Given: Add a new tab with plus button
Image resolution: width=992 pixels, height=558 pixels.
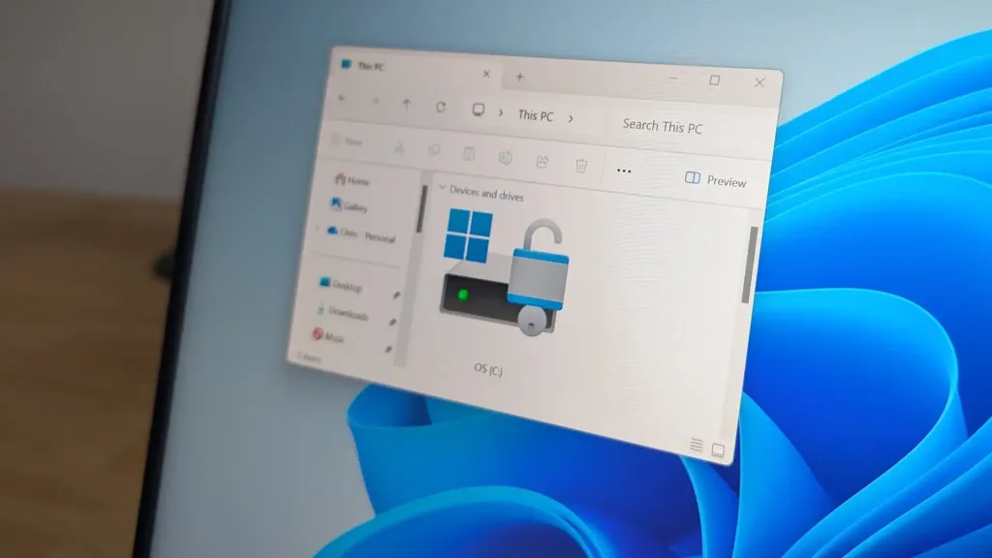Looking at the screenshot, I should coord(519,77).
